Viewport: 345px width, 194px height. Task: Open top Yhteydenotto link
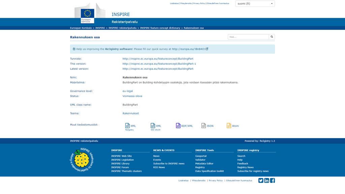coord(186,3)
